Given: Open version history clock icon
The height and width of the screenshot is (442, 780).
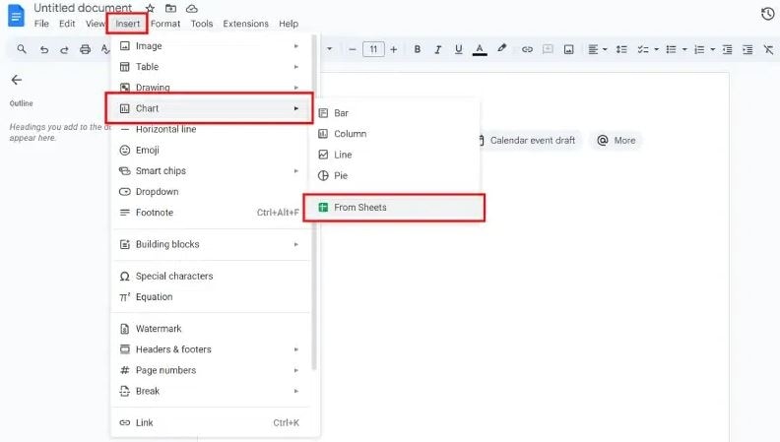Looking at the screenshot, I should click(767, 14).
